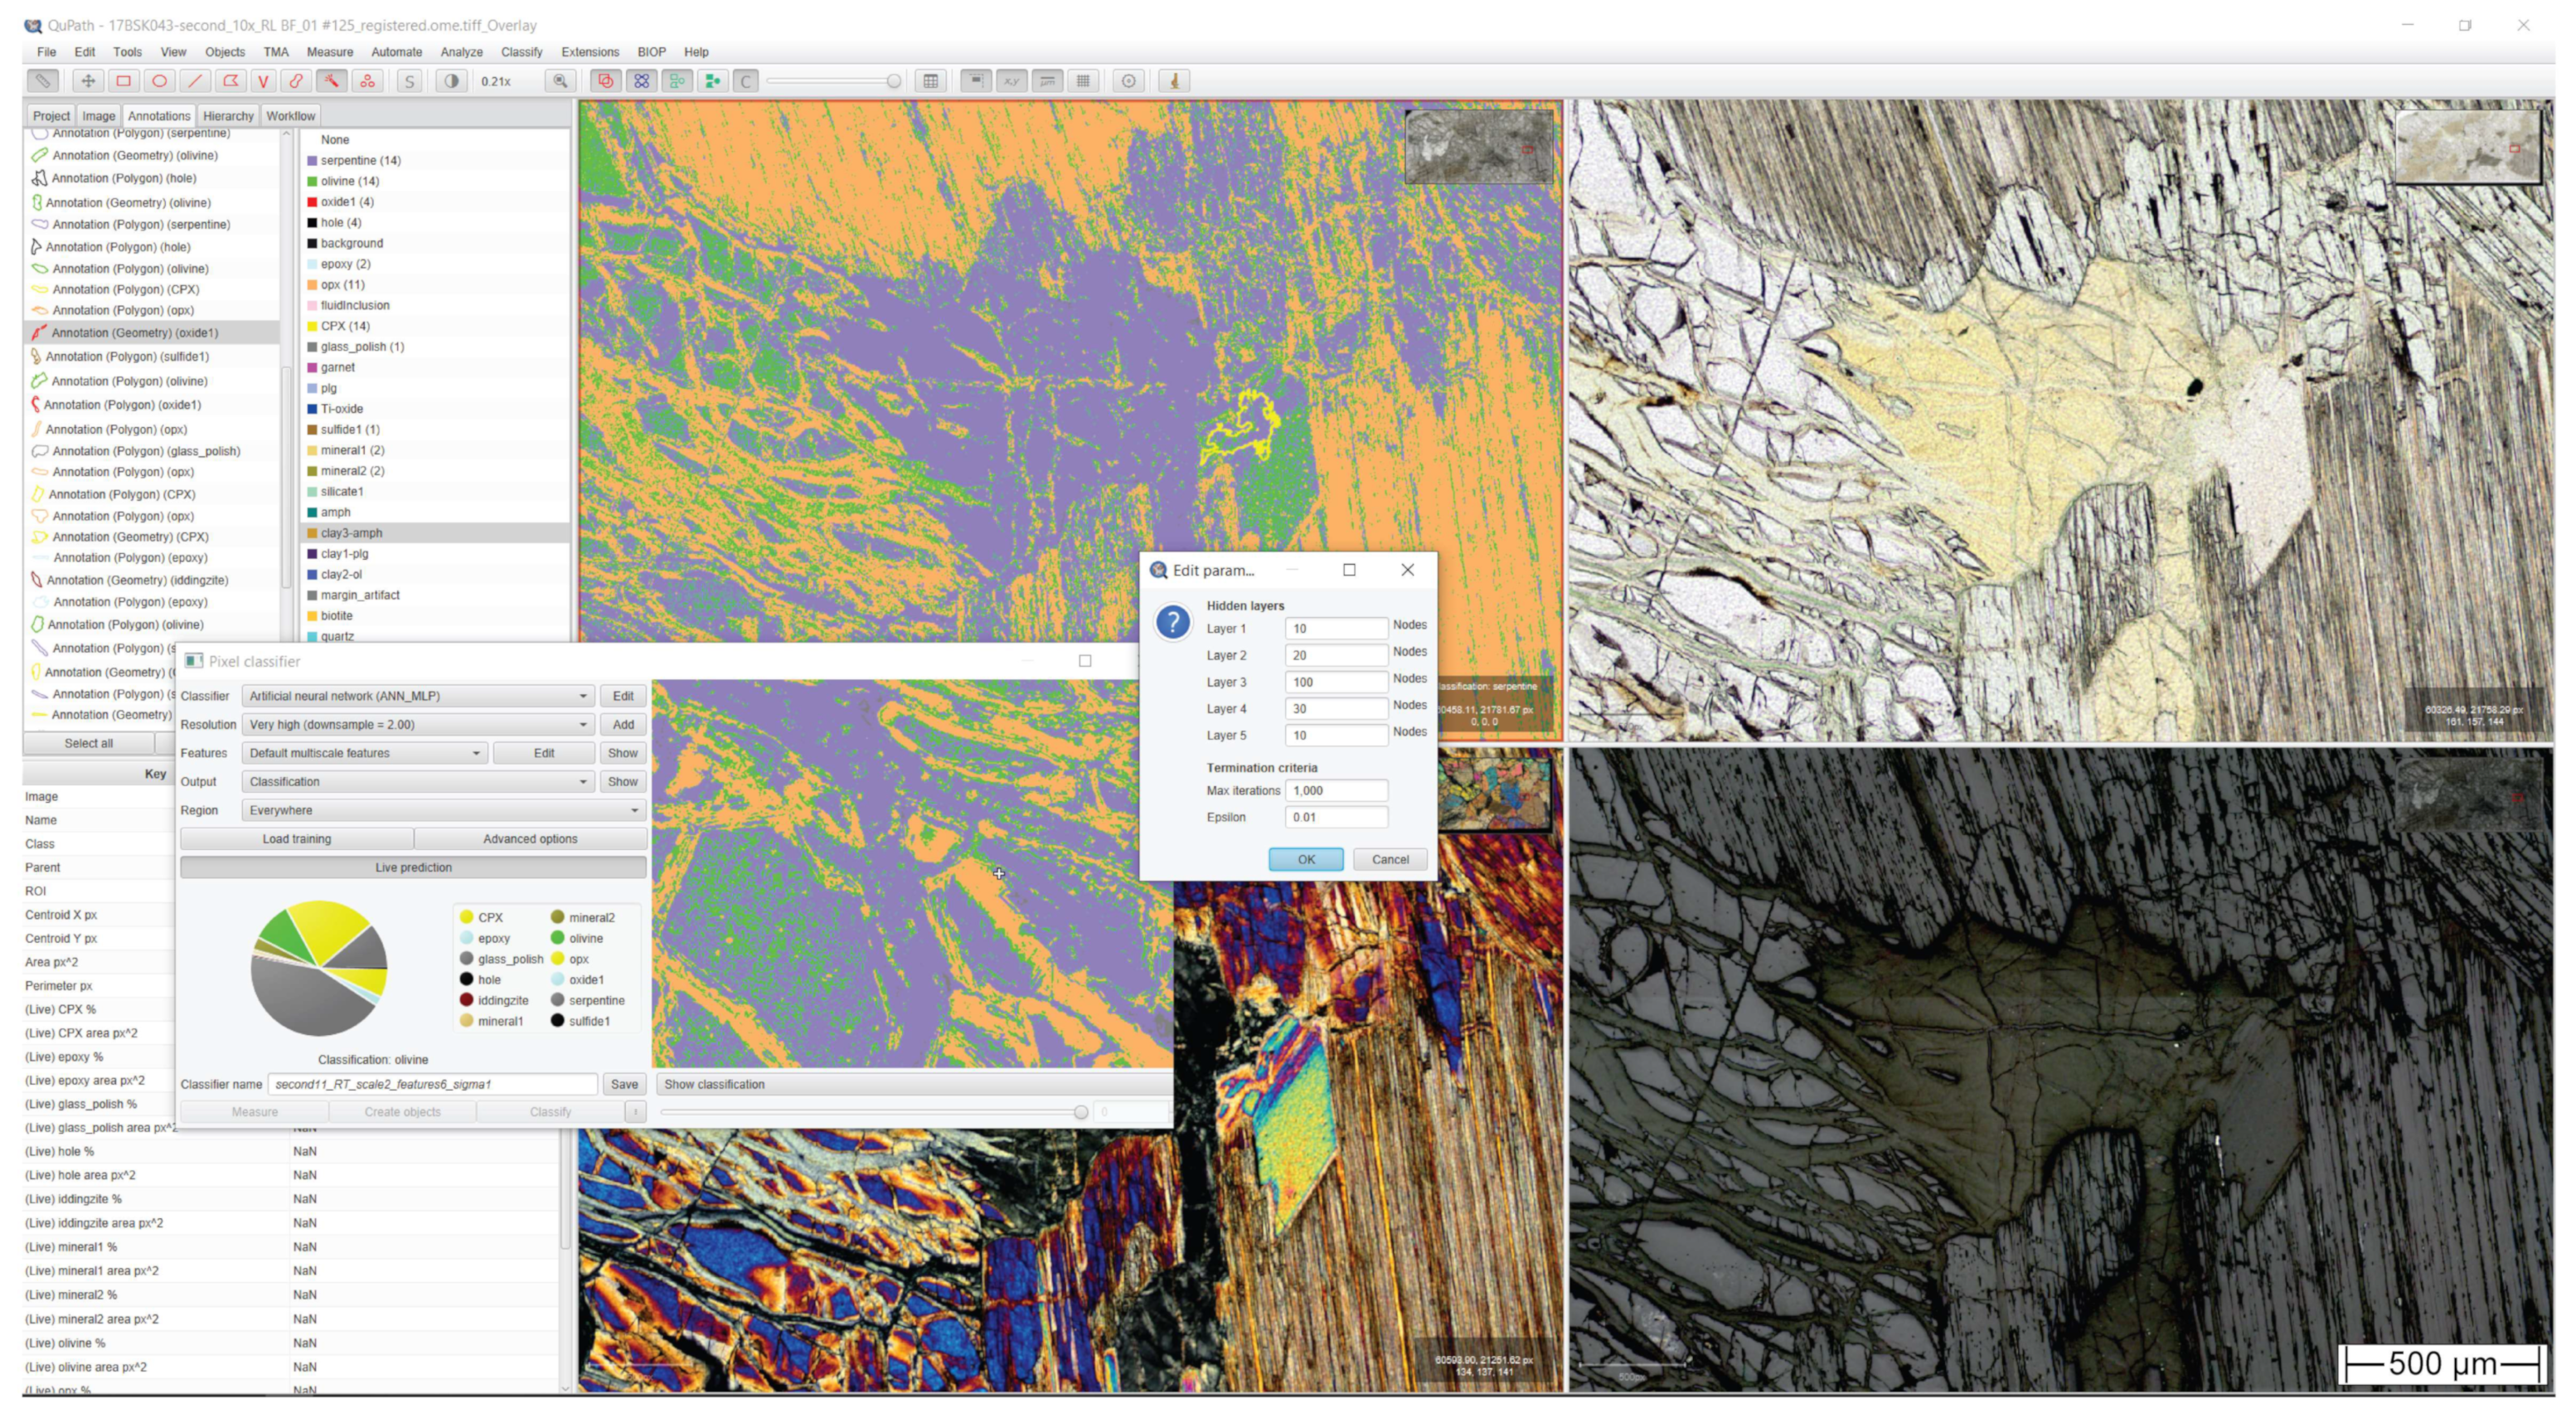This screenshot has width=2576, height=1404.
Task: Select the Brush tool
Action: click(296, 81)
